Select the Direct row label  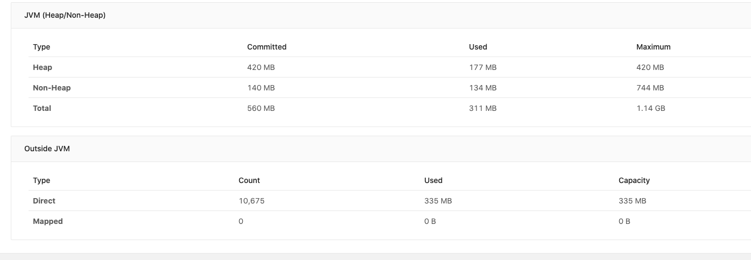(x=44, y=201)
